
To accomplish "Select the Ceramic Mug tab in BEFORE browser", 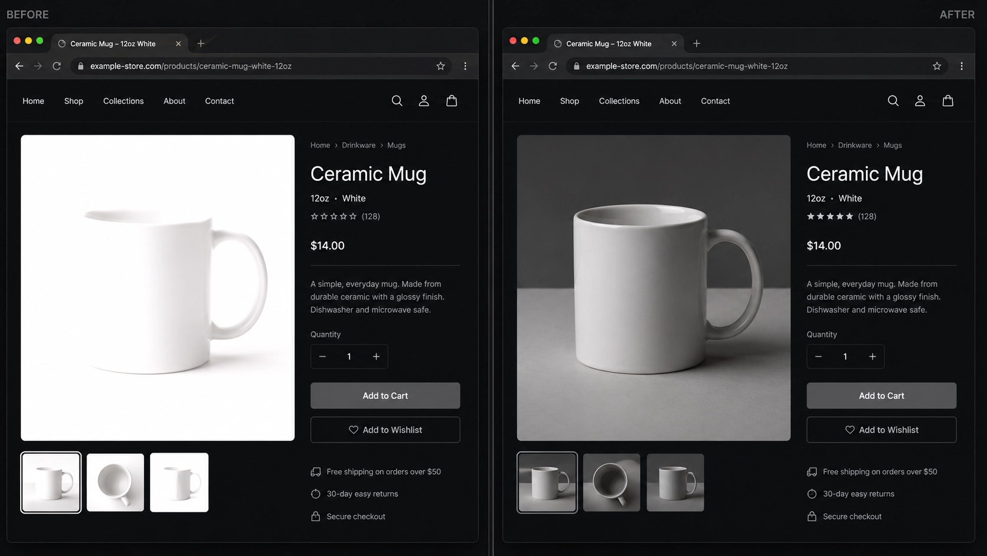I will [x=119, y=44].
